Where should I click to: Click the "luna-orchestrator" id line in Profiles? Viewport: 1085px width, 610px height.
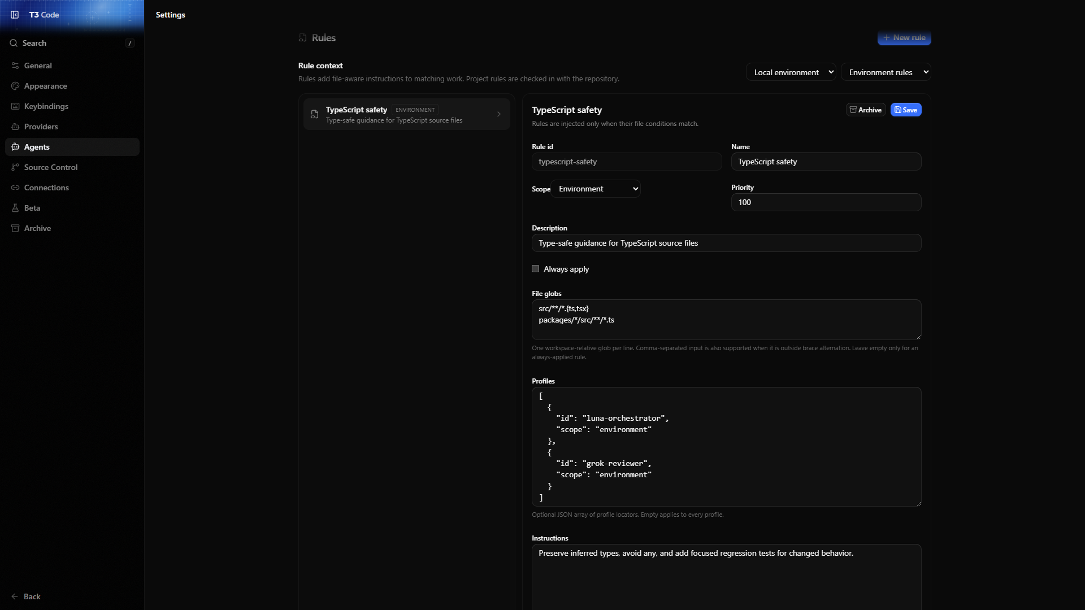613,418
